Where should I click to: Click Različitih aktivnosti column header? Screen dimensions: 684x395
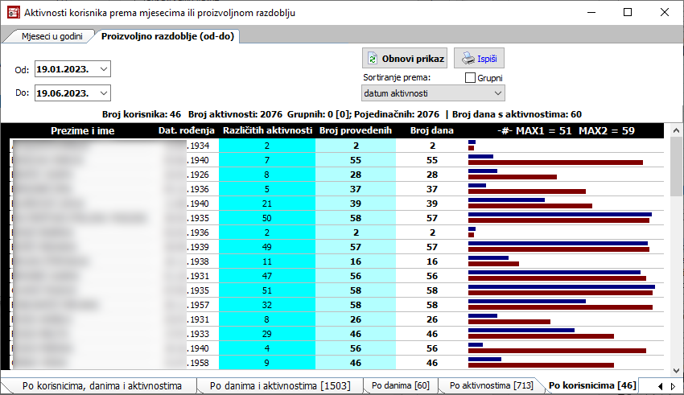pyautogui.click(x=267, y=130)
